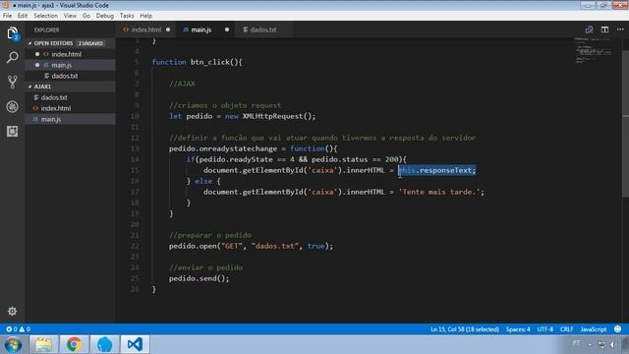Viewport: 629px width, 354px height.
Task: Click 'Tente mais tarde.' string
Action: coord(439,192)
